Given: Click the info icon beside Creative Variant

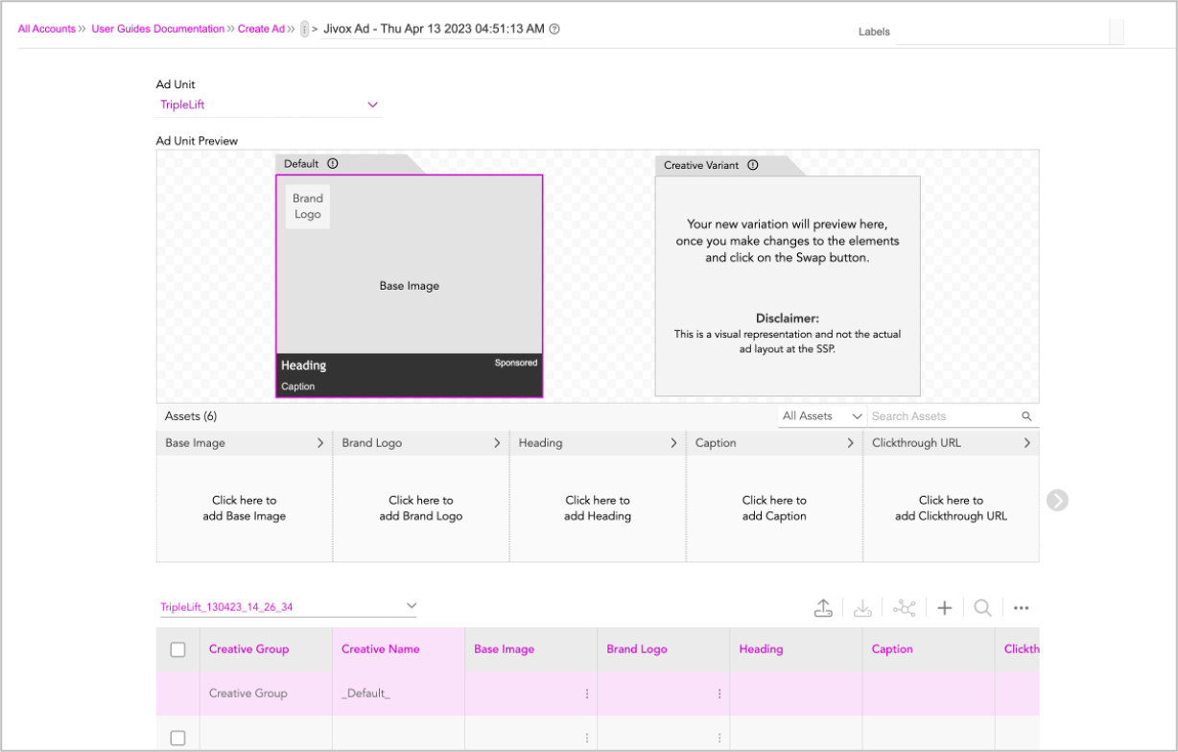Looking at the screenshot, I should click(x=752, y=165).
